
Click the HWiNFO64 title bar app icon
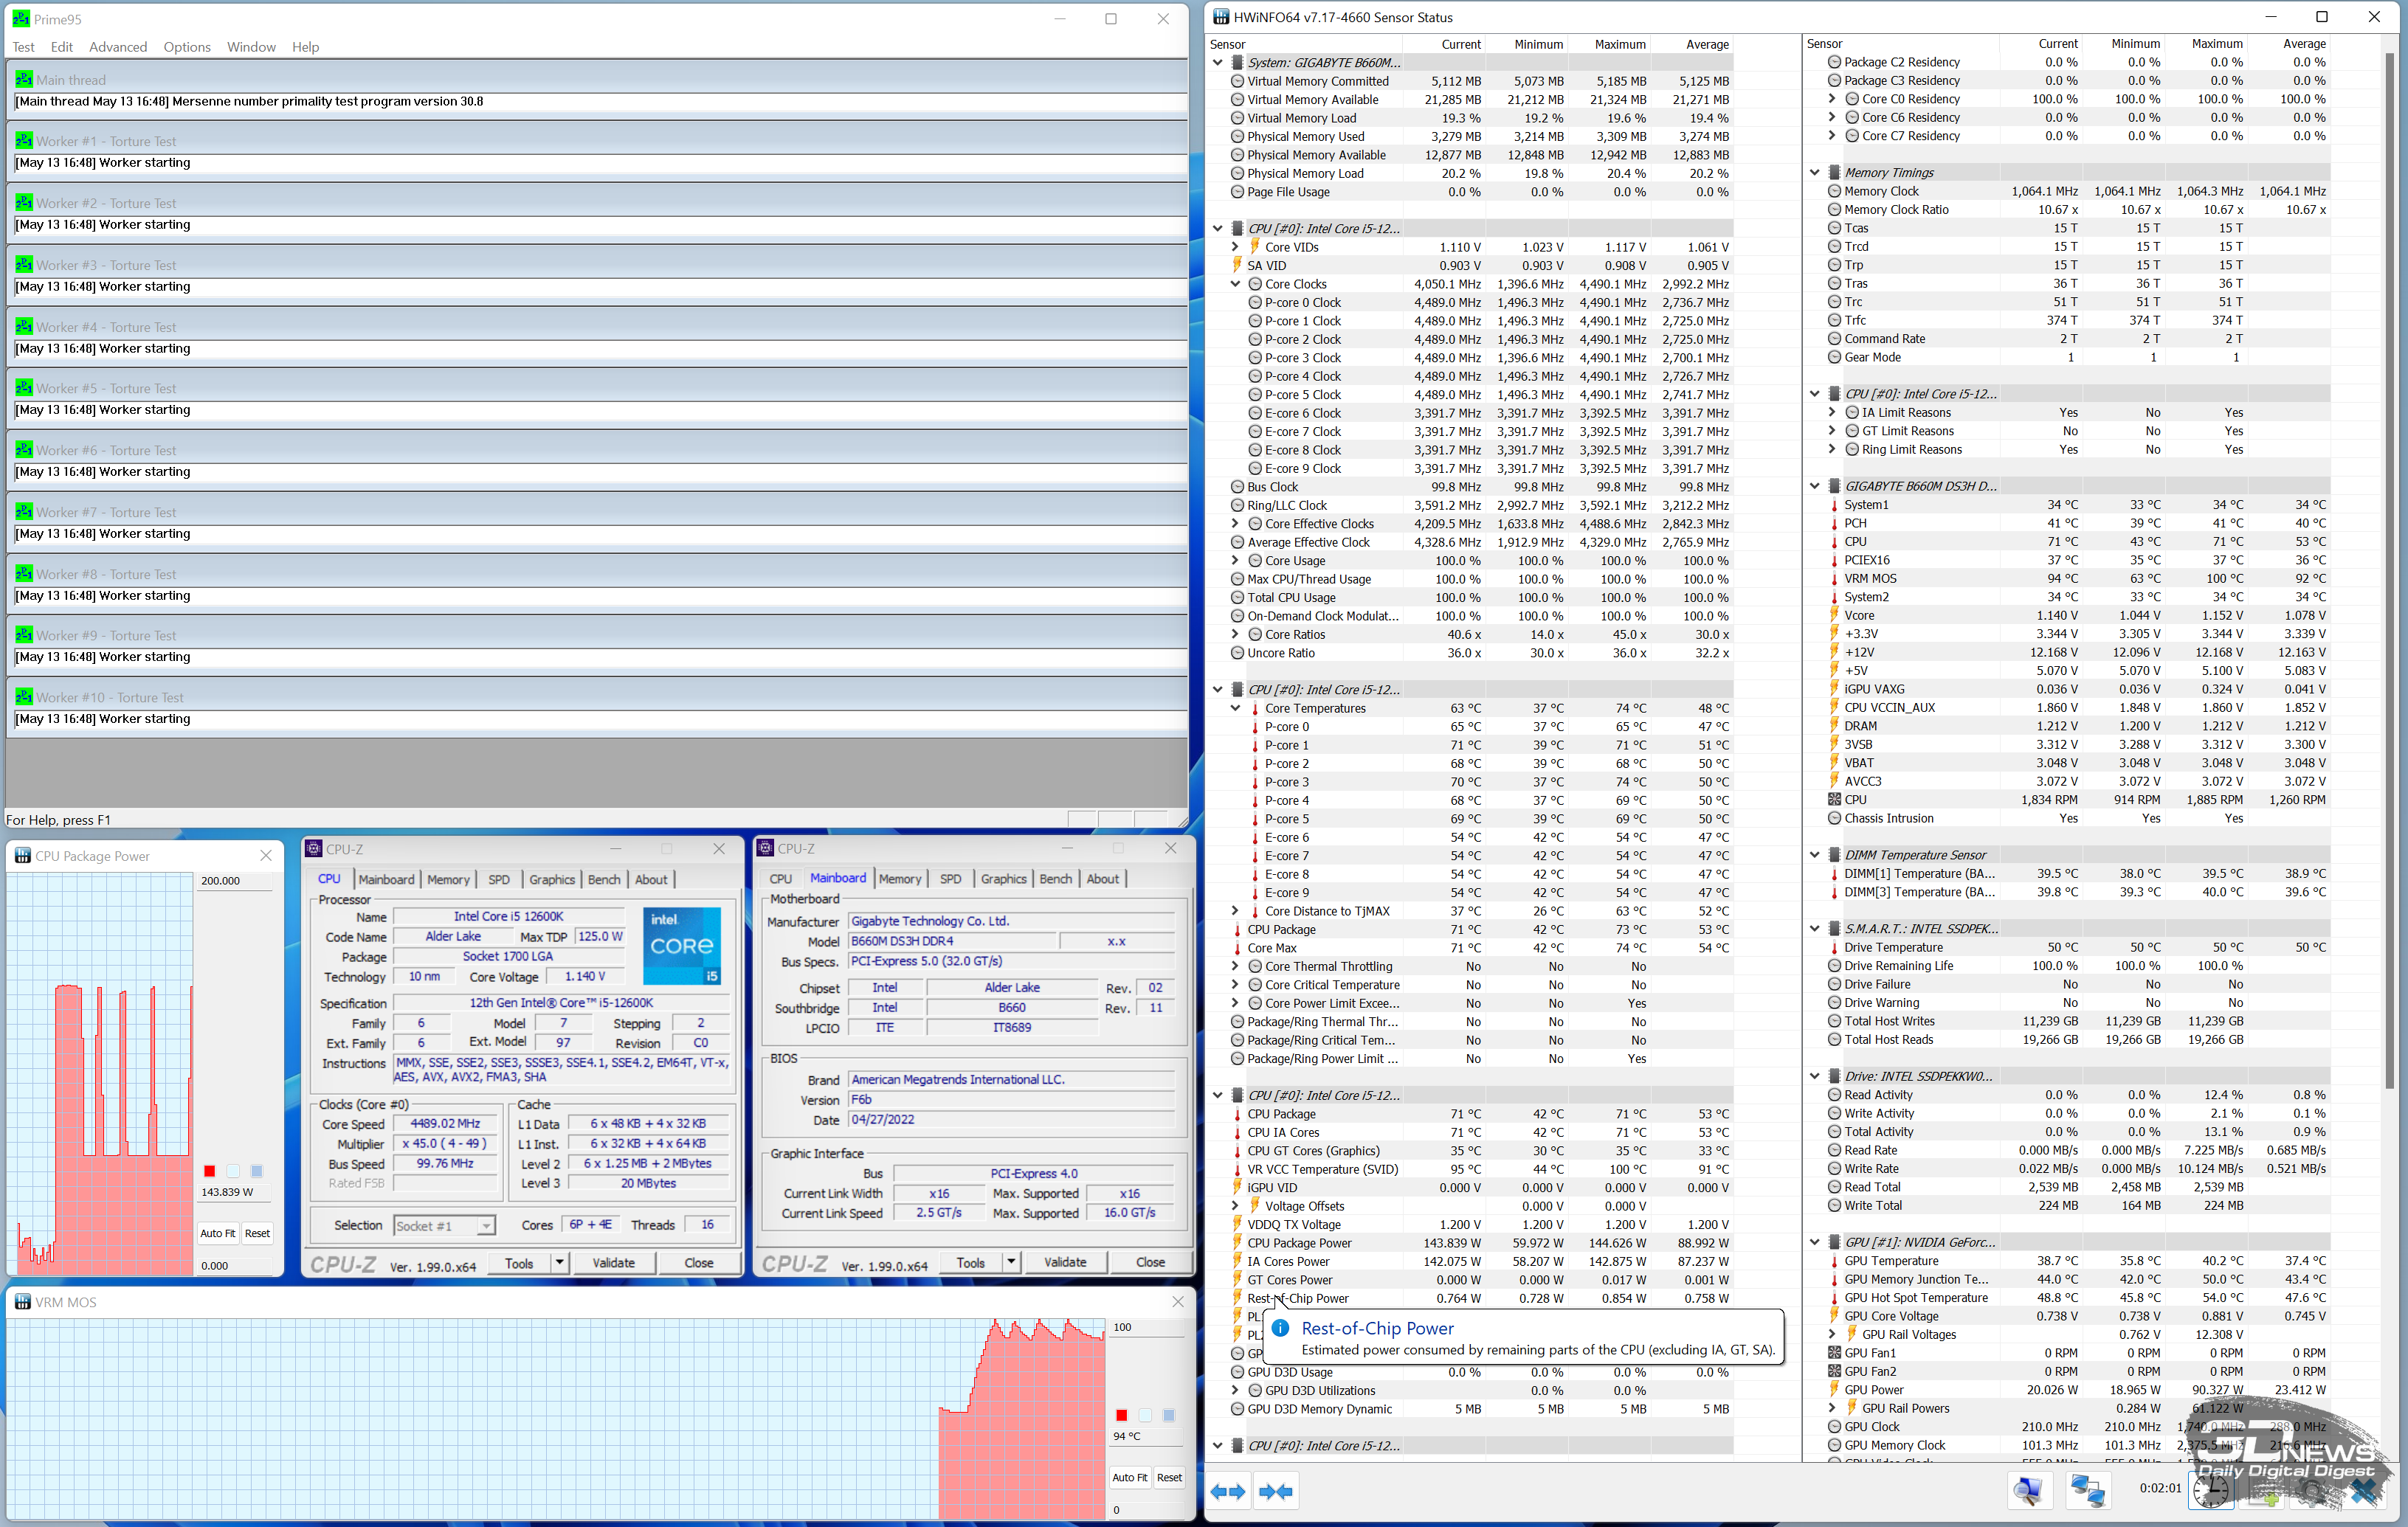[1221, 17]
